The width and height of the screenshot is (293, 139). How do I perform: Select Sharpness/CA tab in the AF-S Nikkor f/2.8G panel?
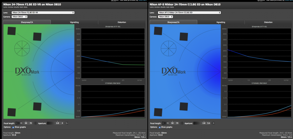tap(173, 22)
